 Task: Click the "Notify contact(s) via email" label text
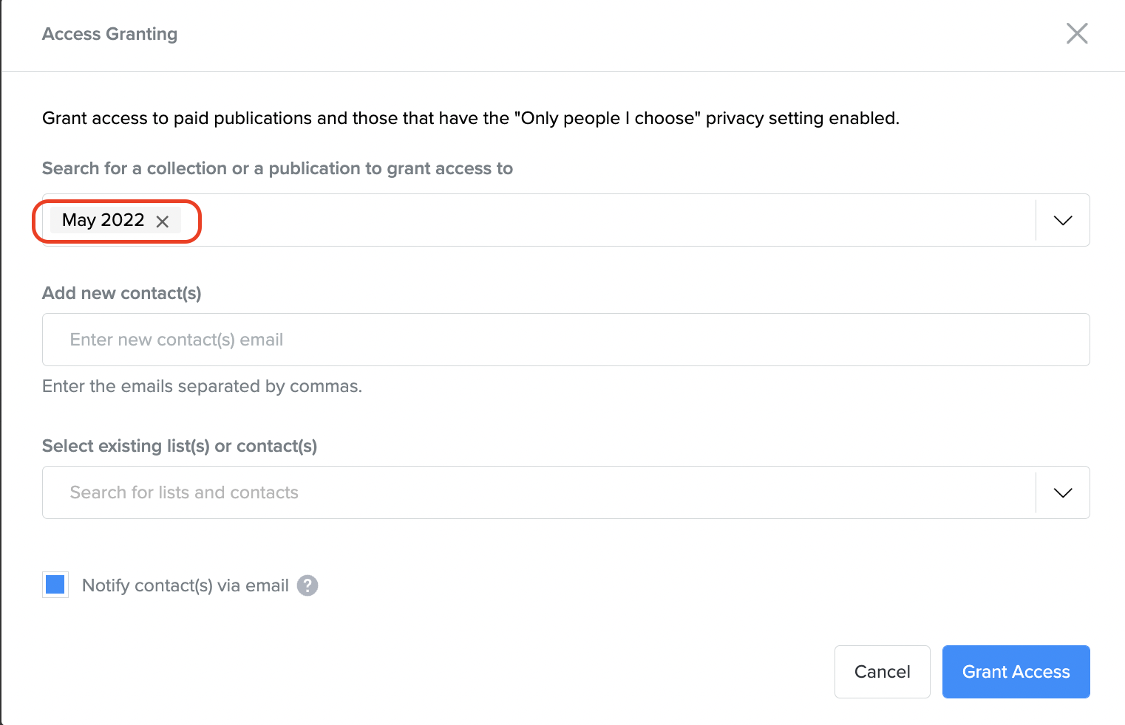[185, 585]
